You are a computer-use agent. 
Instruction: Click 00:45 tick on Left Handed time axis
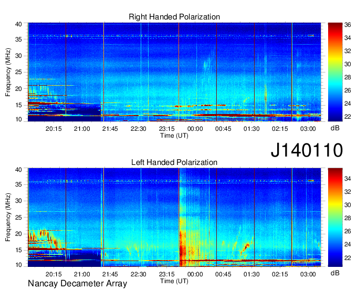click(223, 274)
